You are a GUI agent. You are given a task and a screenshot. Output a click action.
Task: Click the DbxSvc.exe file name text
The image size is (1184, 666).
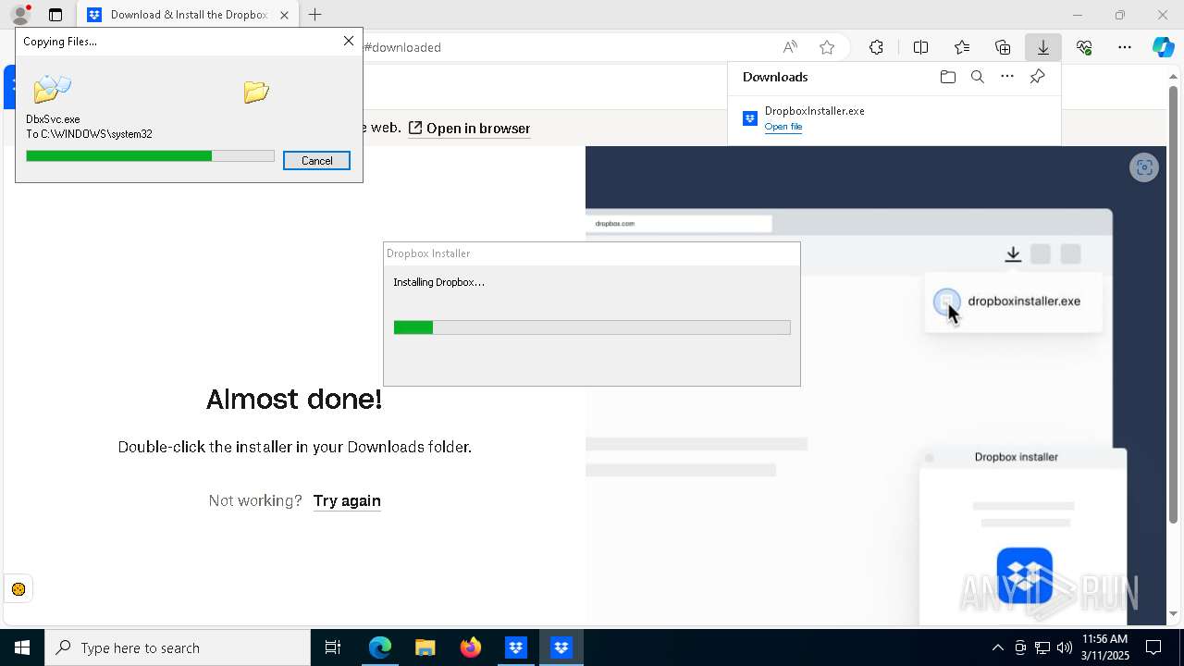click(53, 119)
